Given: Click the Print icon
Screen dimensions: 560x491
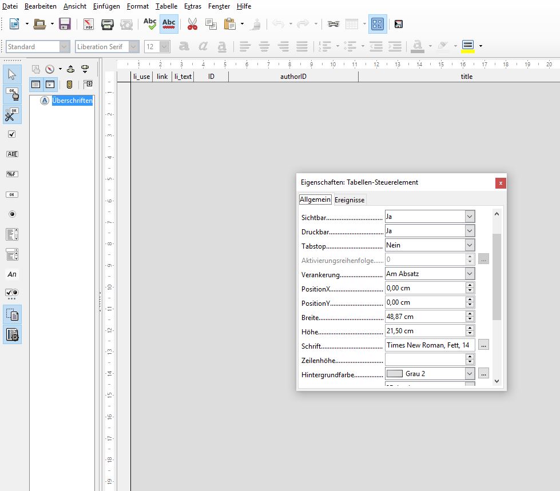Looking at the screenshot, I should click(x=107, y=24).
